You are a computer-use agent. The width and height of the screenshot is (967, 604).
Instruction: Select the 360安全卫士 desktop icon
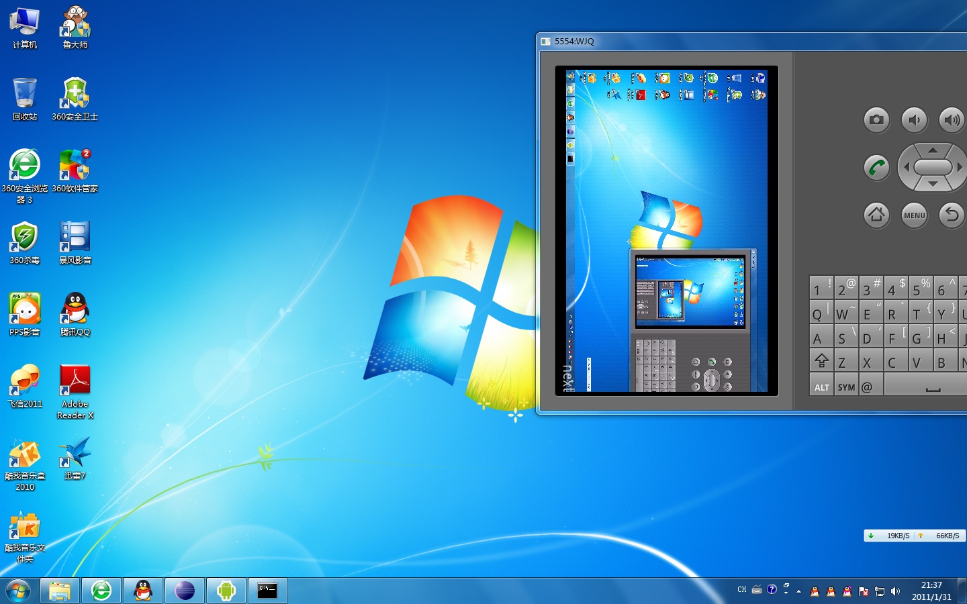point(75,99)
